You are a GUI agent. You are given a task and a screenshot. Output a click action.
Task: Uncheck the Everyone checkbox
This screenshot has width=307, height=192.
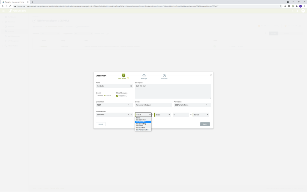click(117, 95)
